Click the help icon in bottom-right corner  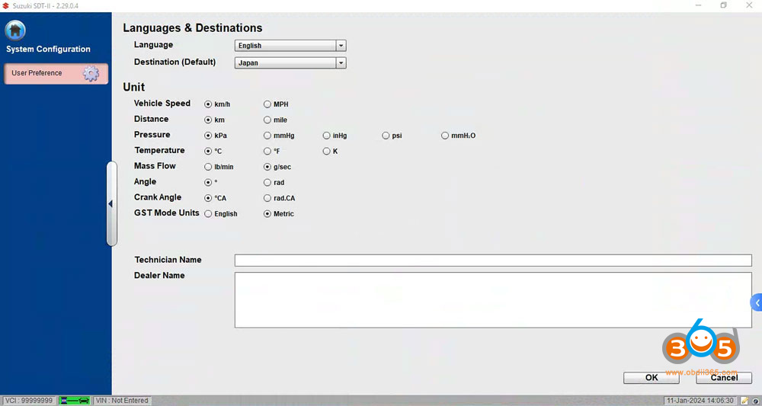pos(754,401)
